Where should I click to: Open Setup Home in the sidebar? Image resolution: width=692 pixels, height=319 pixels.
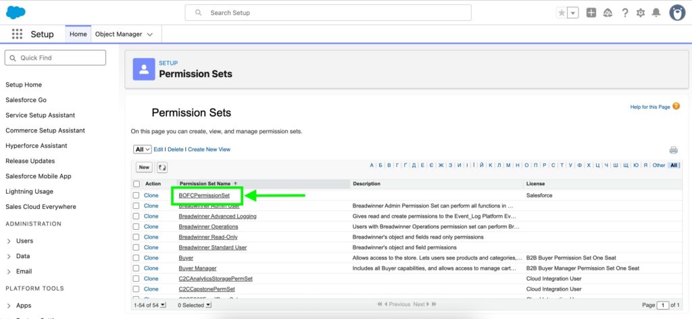(24, 84)
